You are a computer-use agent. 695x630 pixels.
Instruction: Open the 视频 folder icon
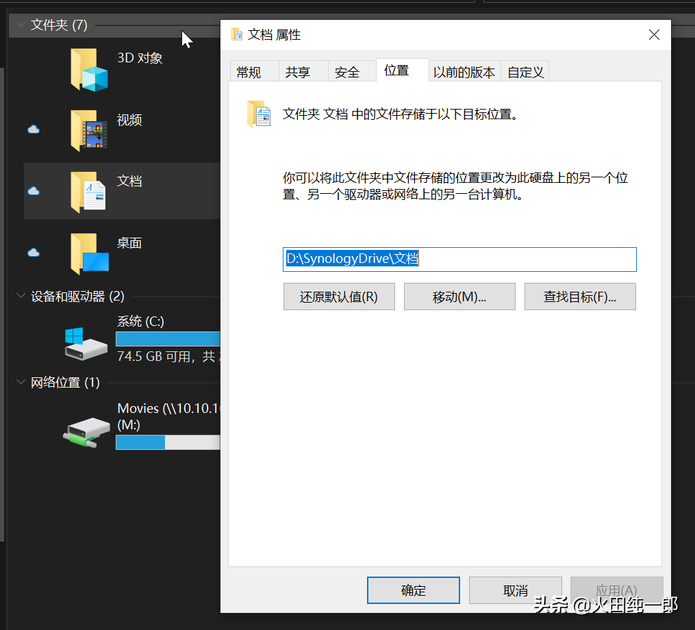coord(88,130)
